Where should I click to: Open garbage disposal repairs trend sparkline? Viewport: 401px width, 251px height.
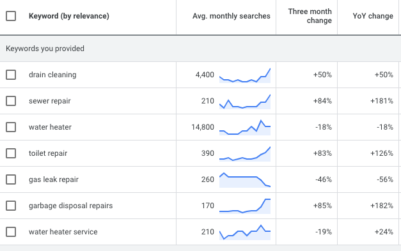245,206
